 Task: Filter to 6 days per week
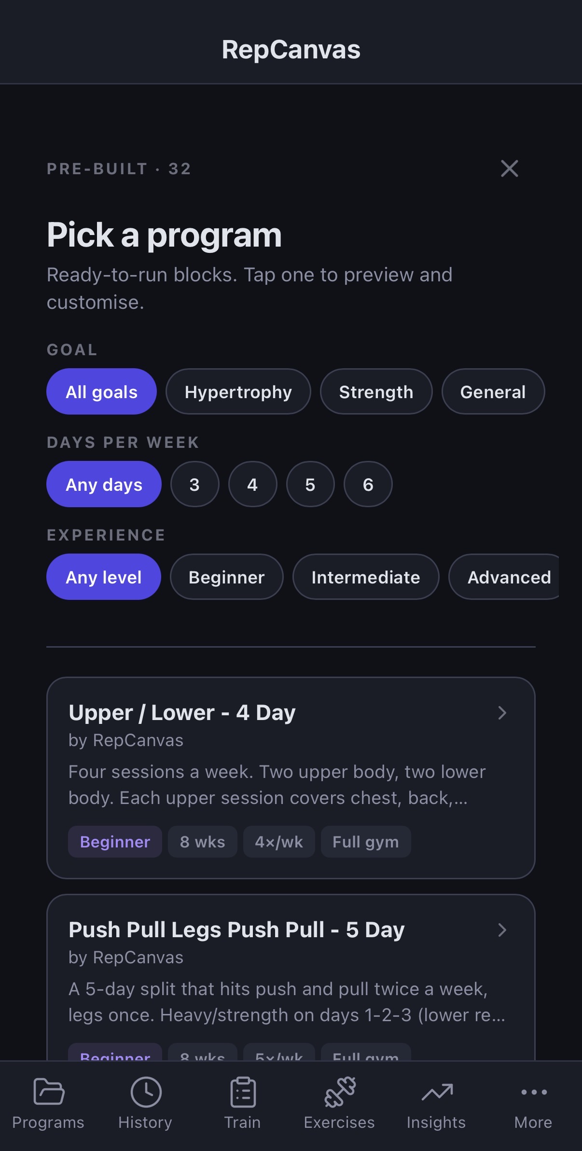[368, 484]
